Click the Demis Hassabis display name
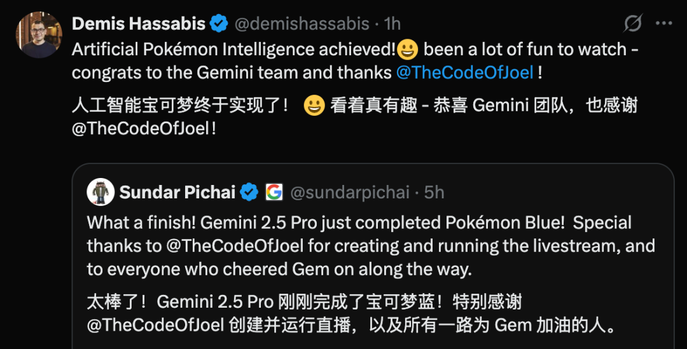Screen dimensions: 687x349 click(139, 24)
